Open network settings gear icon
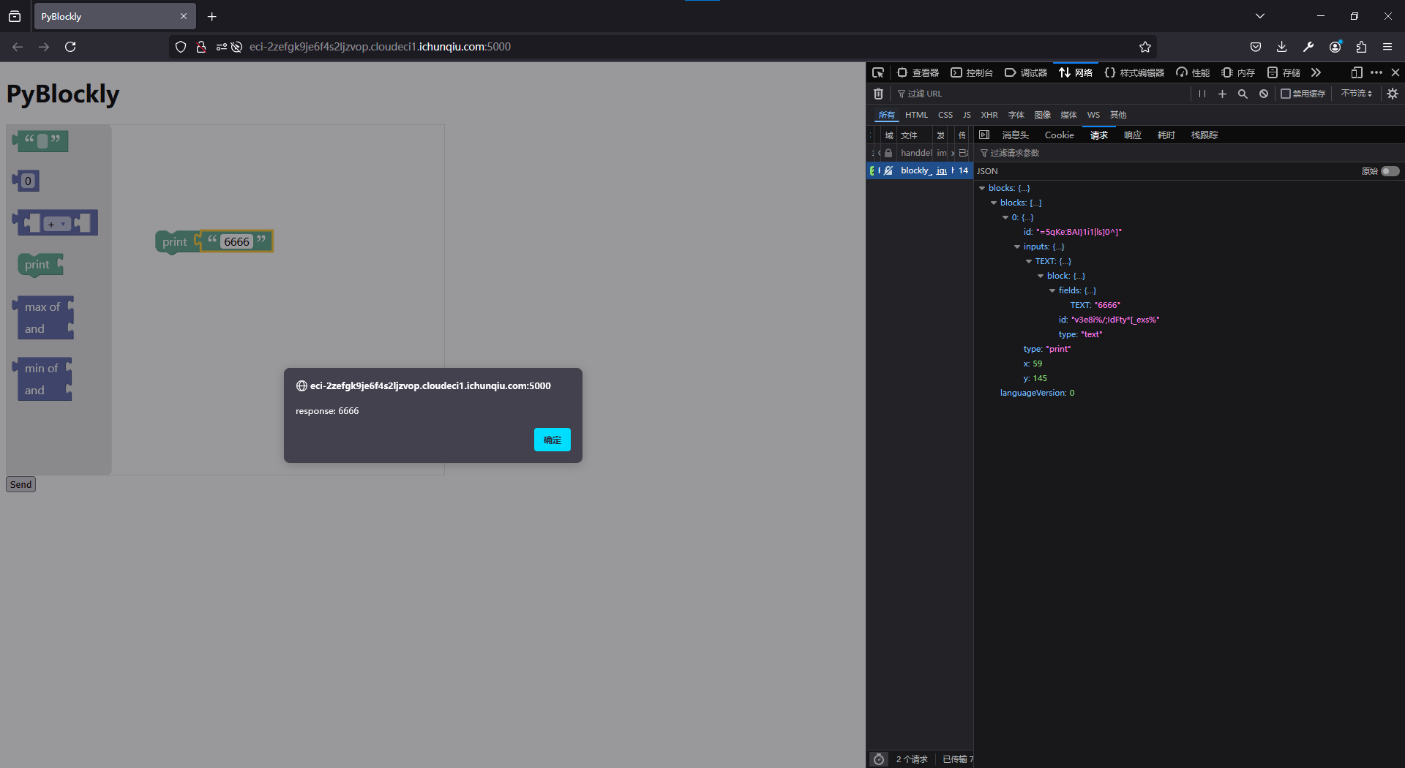1405x768 pixels. click(1393, 94)
